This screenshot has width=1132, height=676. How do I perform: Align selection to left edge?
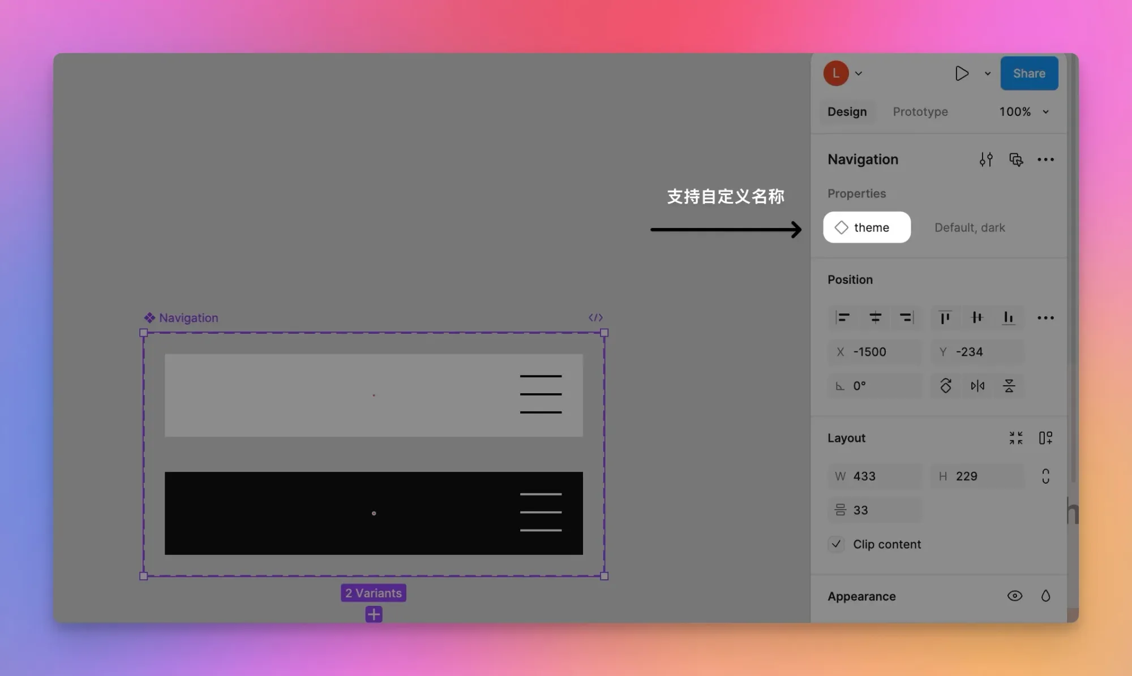(843, 318)
